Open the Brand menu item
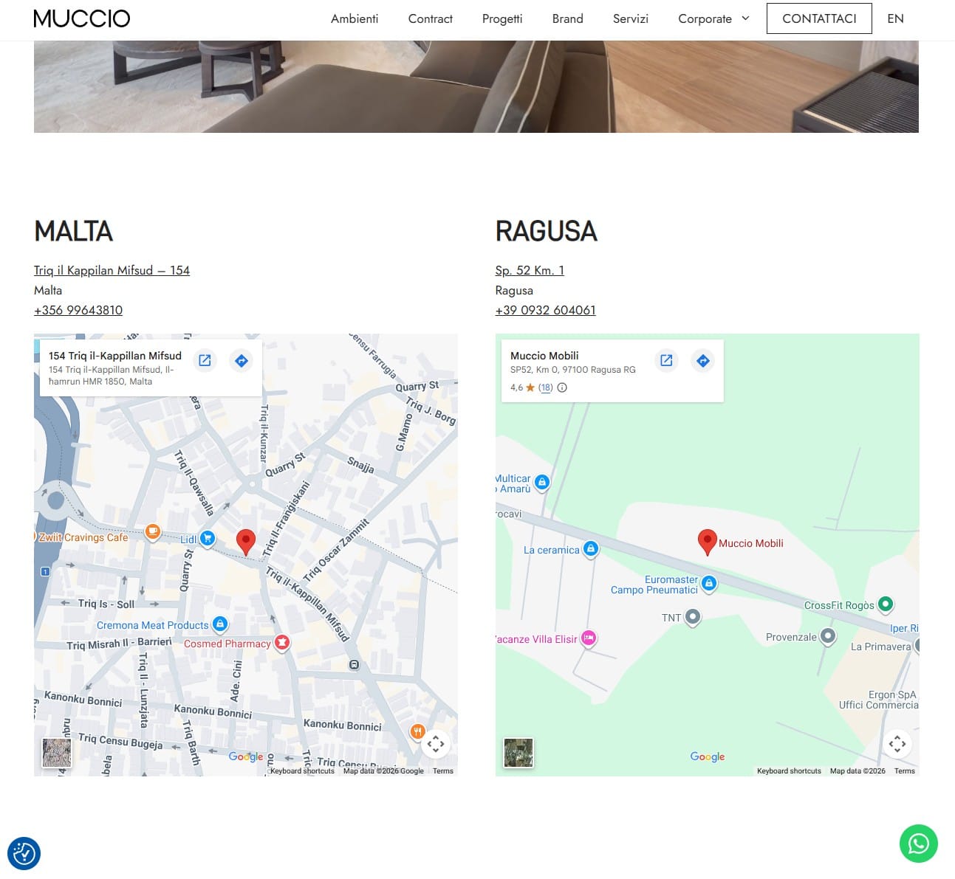Image resolution: width=955 pixels, height=879 pixels. point(568,18)
